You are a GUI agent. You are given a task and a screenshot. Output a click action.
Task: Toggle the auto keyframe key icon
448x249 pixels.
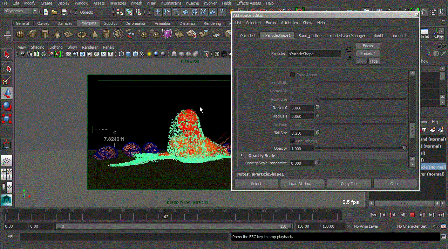435,226
